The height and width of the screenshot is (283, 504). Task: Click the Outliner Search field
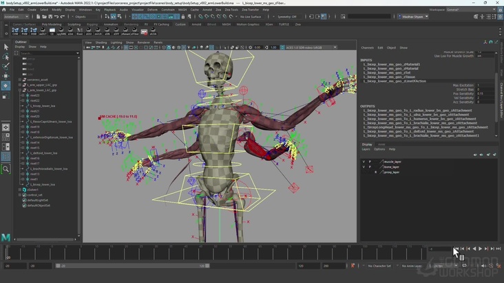[x=48, y=53]
